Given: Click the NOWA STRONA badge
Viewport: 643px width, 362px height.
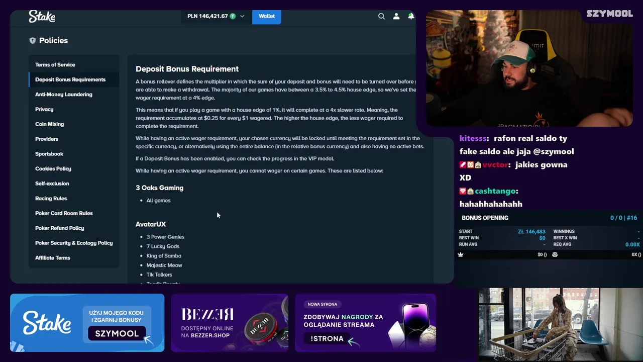Looking at the screenshot, I should [323, 304].
